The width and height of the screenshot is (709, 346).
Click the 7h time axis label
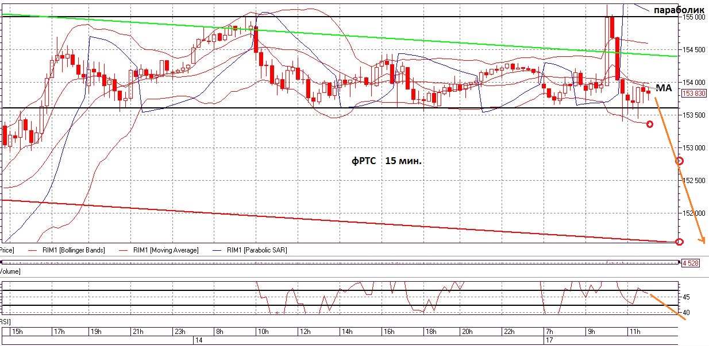pyautogui.click(x=550, y=332)
